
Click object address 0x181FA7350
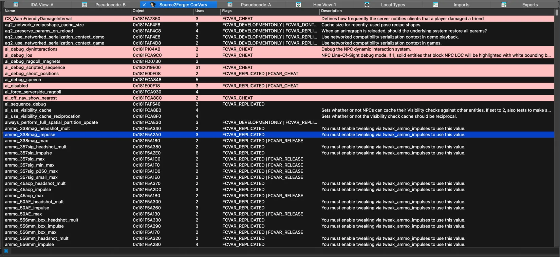pyautogui.click(x=147, y=19)
